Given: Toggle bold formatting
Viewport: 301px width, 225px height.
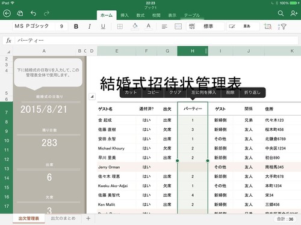Looking at the screenshot, I should coord(76,26).
